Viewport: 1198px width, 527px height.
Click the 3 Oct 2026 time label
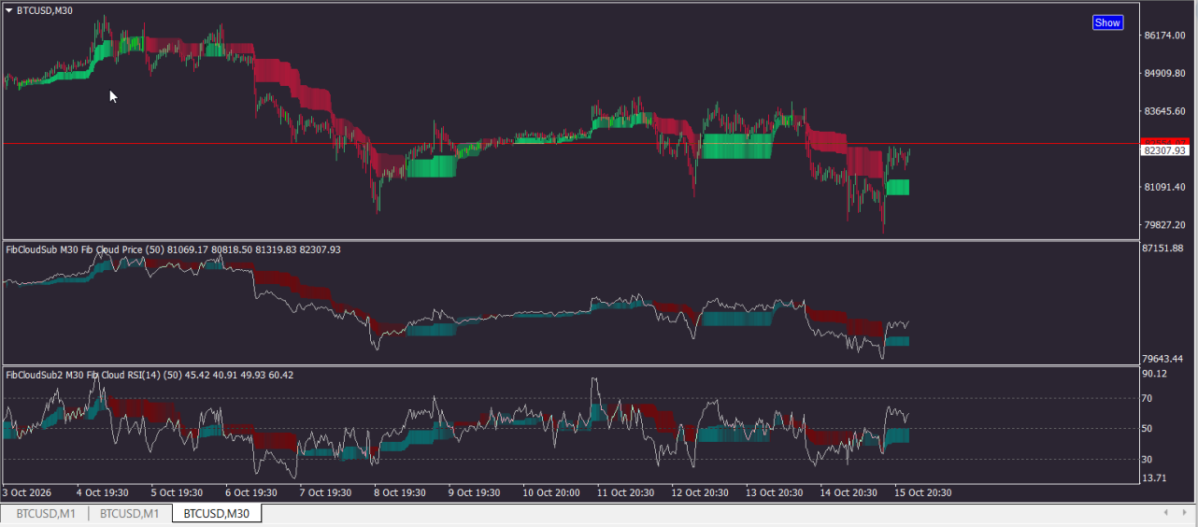pyautogui.click(x=27, y=492)
